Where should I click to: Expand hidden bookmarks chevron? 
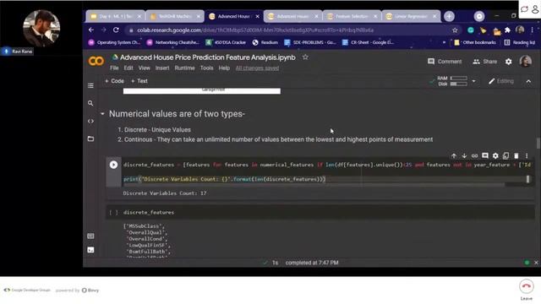click(x=444, y=42)
